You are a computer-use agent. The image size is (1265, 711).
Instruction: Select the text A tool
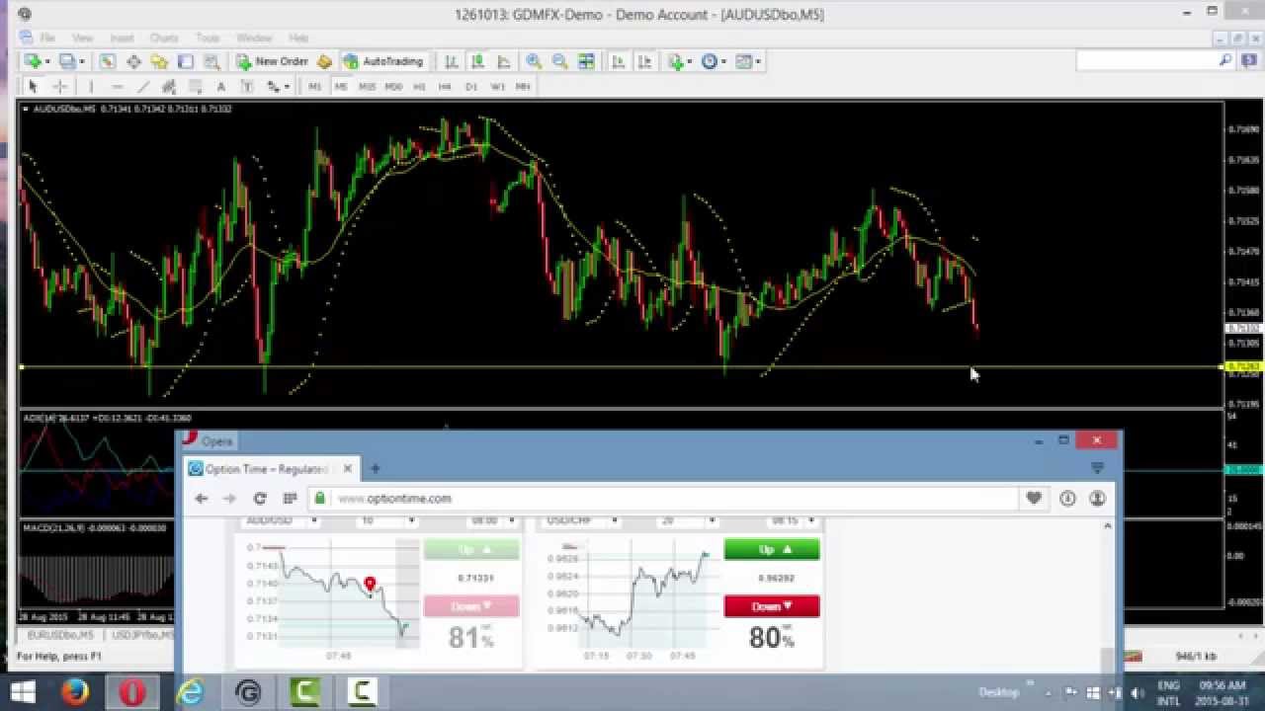[221, 87]
